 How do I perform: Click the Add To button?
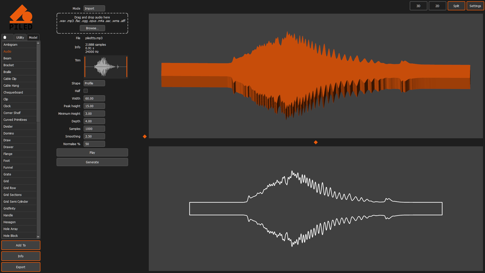[21, 245]
